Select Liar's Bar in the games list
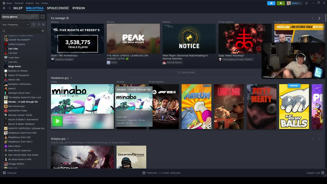 click(x=13, y=49)
